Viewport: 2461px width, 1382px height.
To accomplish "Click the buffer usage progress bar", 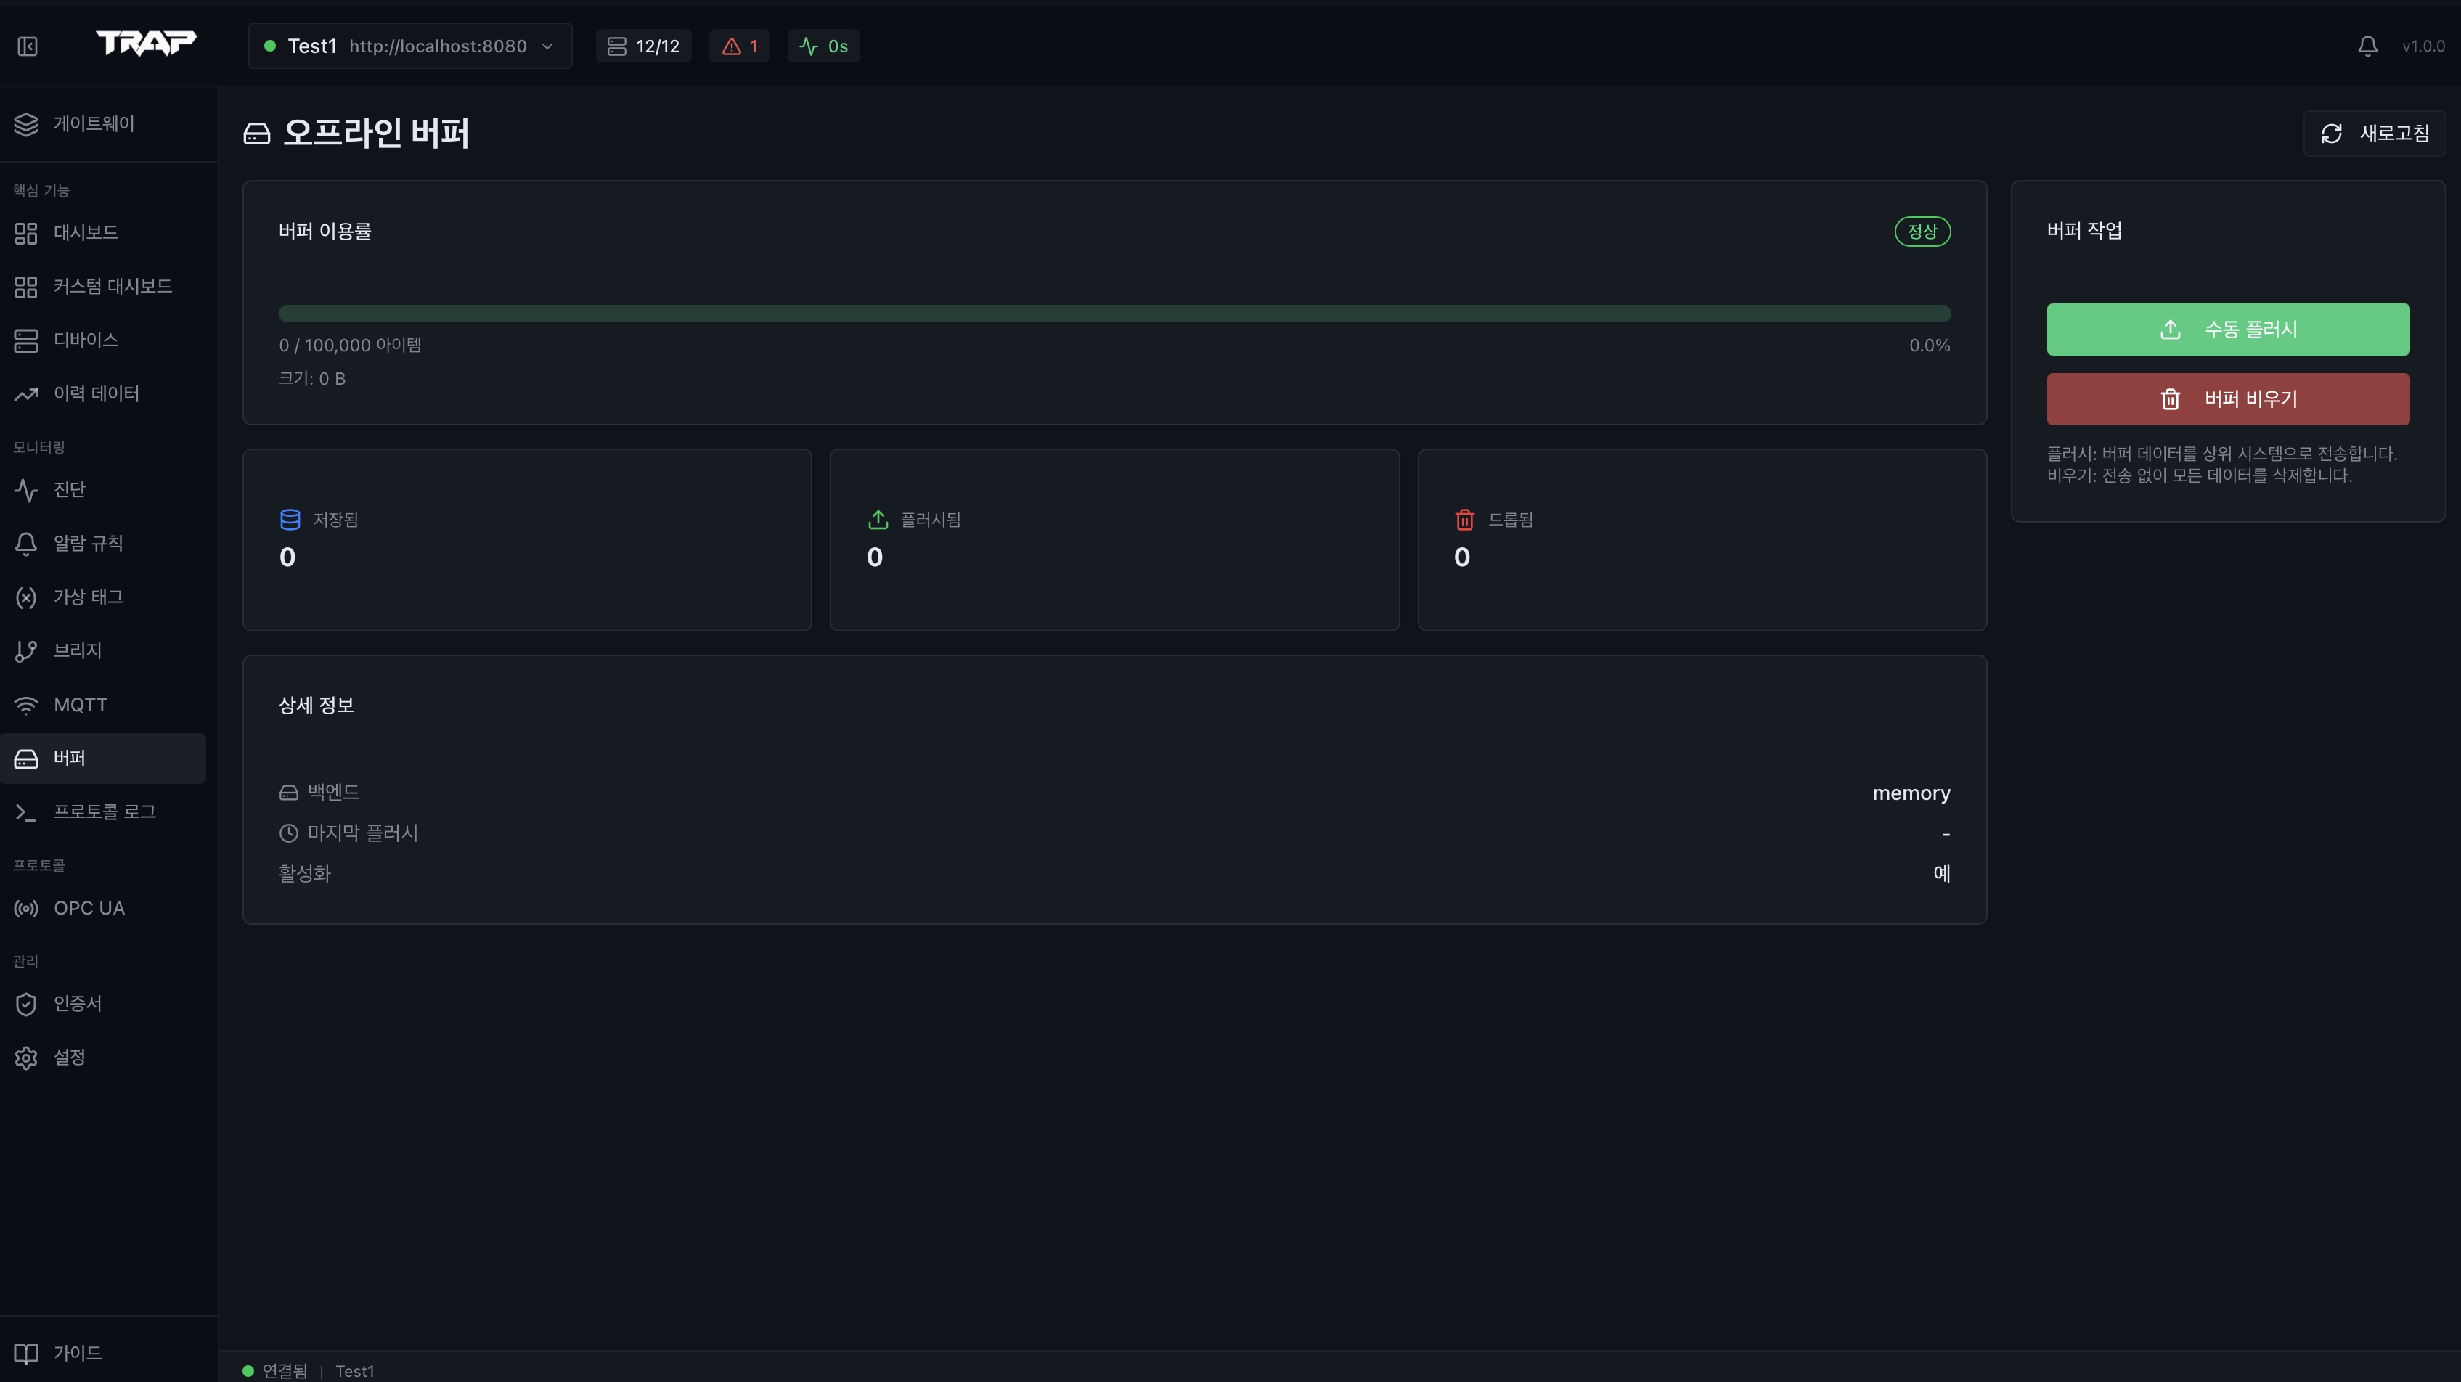I will point(1114,314).
